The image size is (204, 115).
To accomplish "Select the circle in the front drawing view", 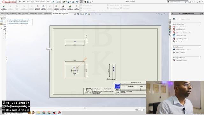I will point(75,70).
